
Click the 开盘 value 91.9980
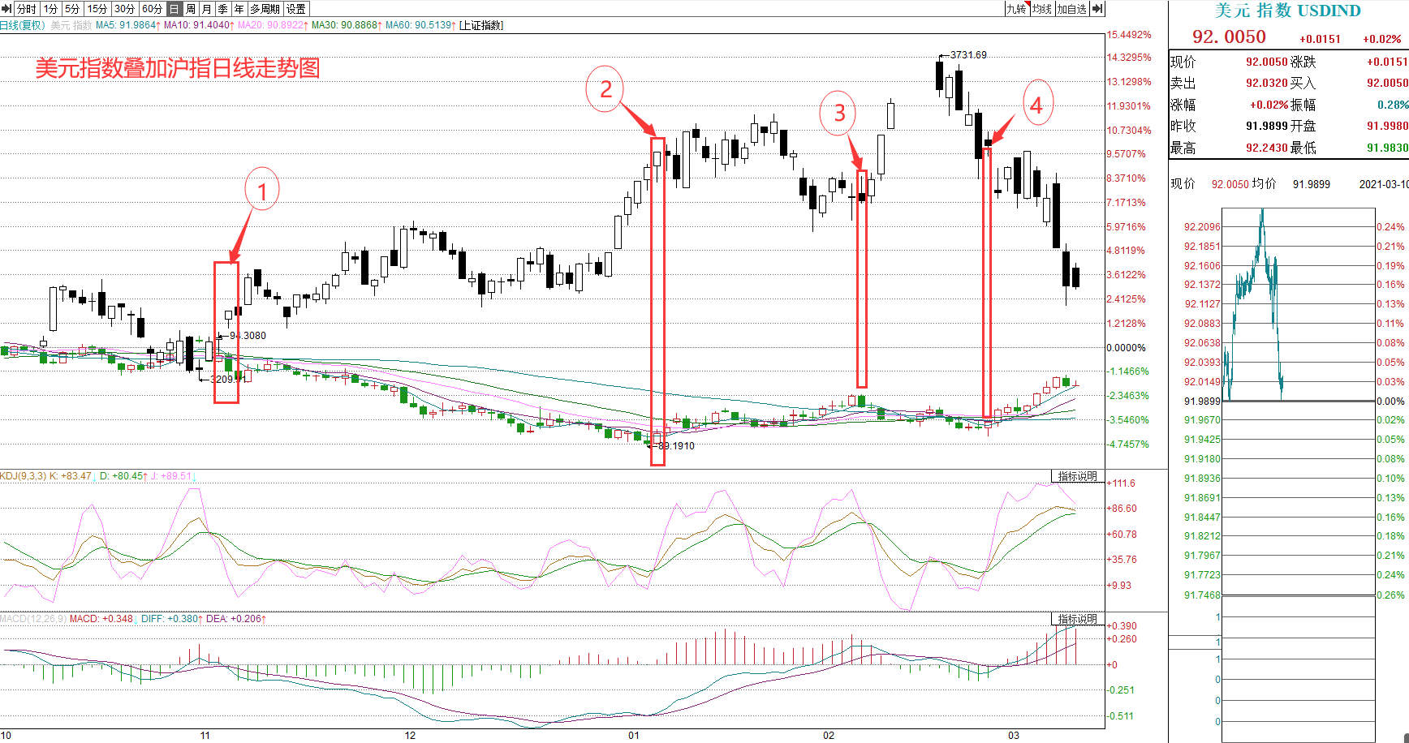point(1387,126)
